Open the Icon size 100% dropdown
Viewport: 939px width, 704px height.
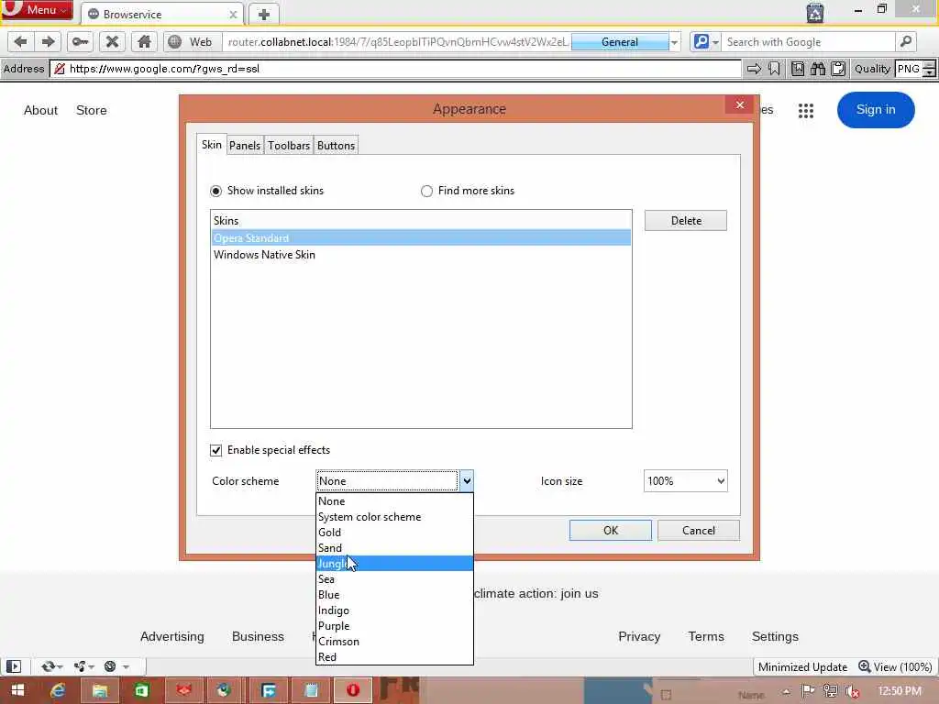[686, 480]
